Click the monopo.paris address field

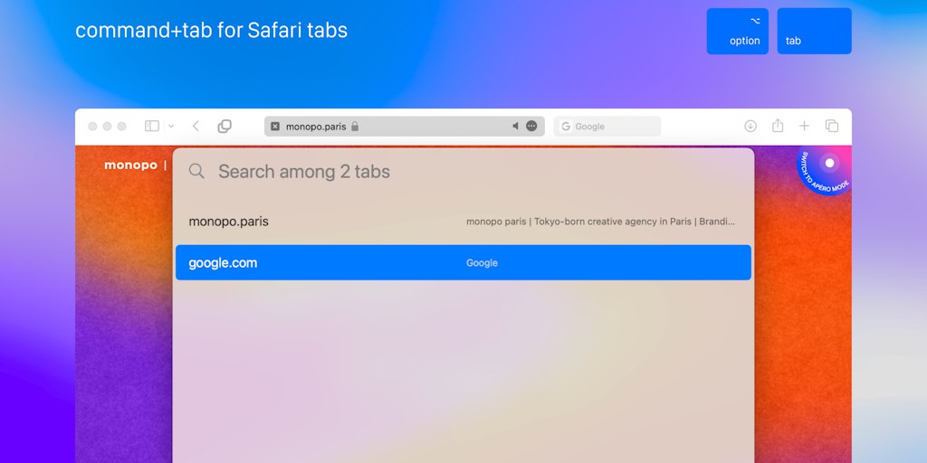[x=405, y=127]
